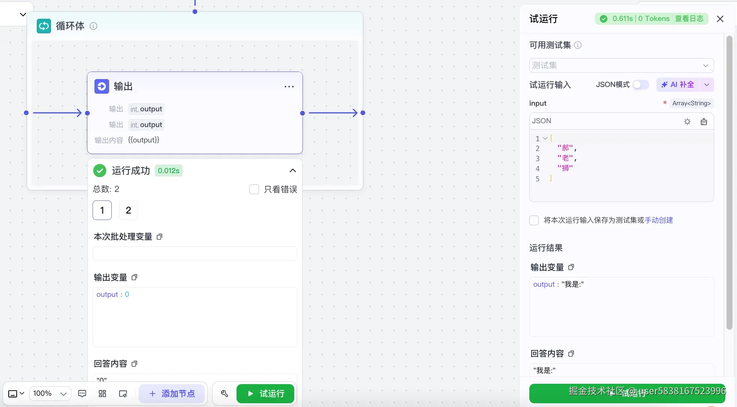Viewport: 737px width, 407px height.
Task: Click the 试运行 panel vertical scrollbar
Action: pos(729,183)
